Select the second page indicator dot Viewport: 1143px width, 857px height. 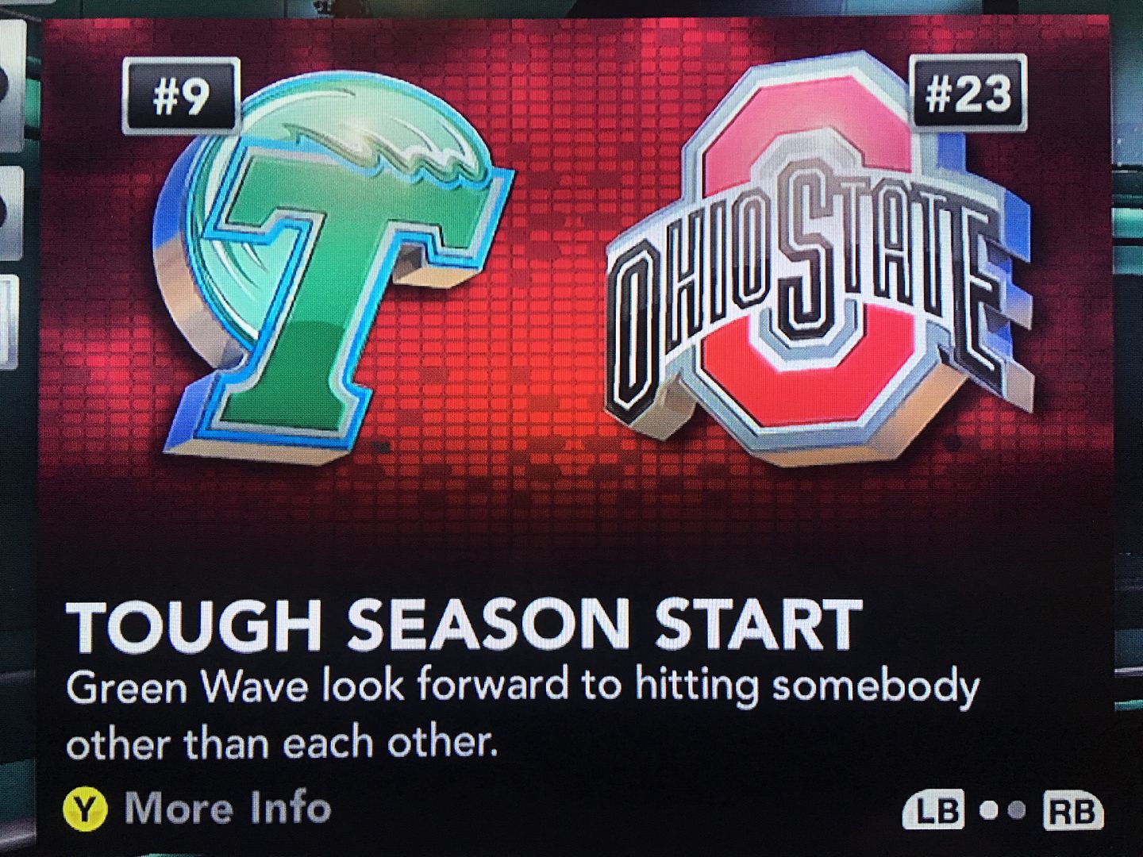pyautogui.click(x=1017, y=810)
